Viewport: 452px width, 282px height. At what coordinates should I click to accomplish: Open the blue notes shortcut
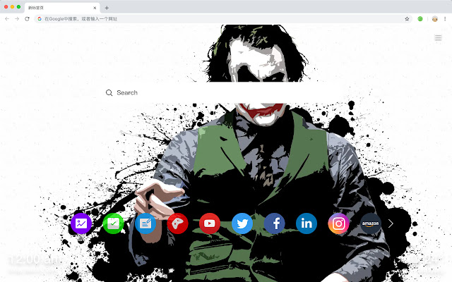tap(145, 223)
